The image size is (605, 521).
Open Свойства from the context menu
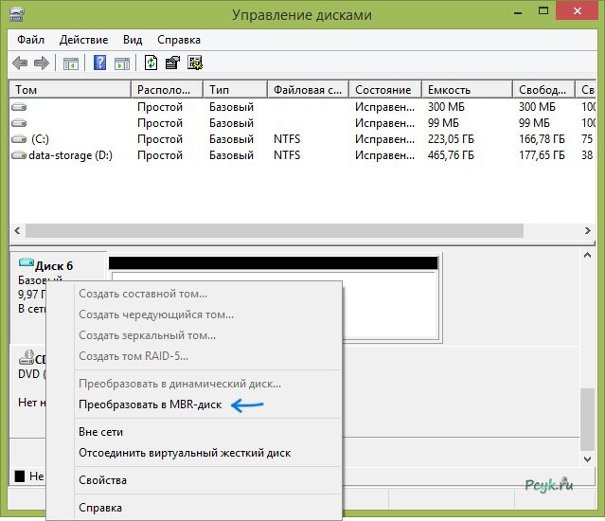tap(102, 480)
